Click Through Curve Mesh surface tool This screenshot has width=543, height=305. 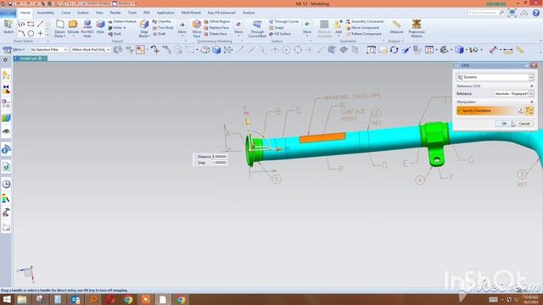tap(257, 28)
